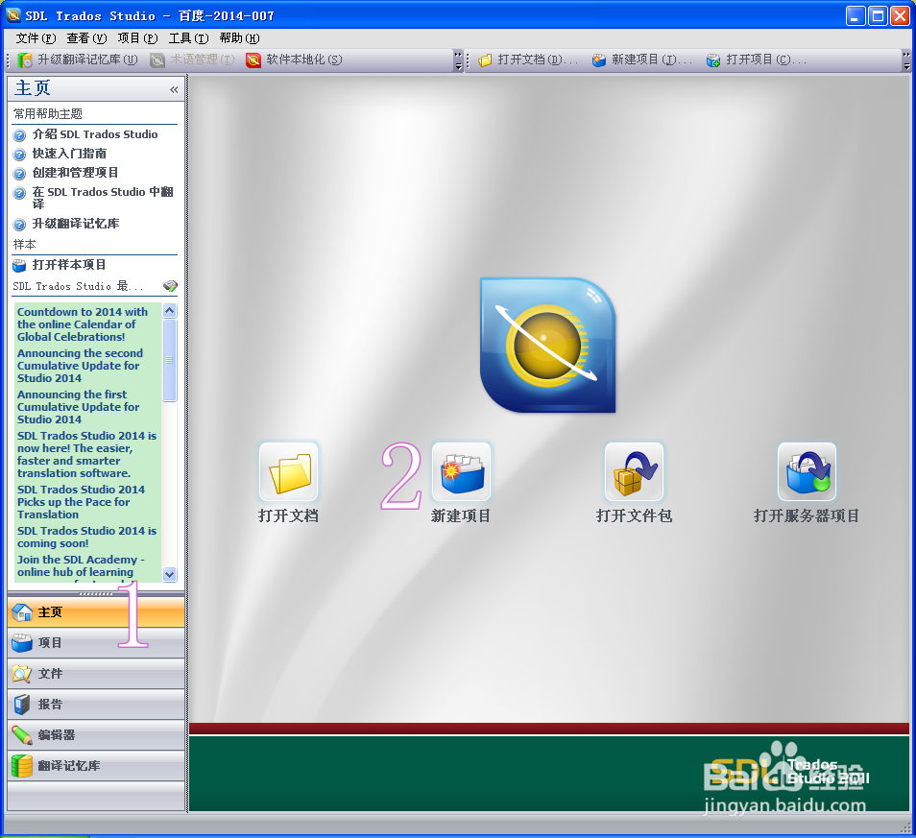The width and height of the screenshot is (916, 838).
Task: Open the 查看(V) menu
Action: point(86,38)
